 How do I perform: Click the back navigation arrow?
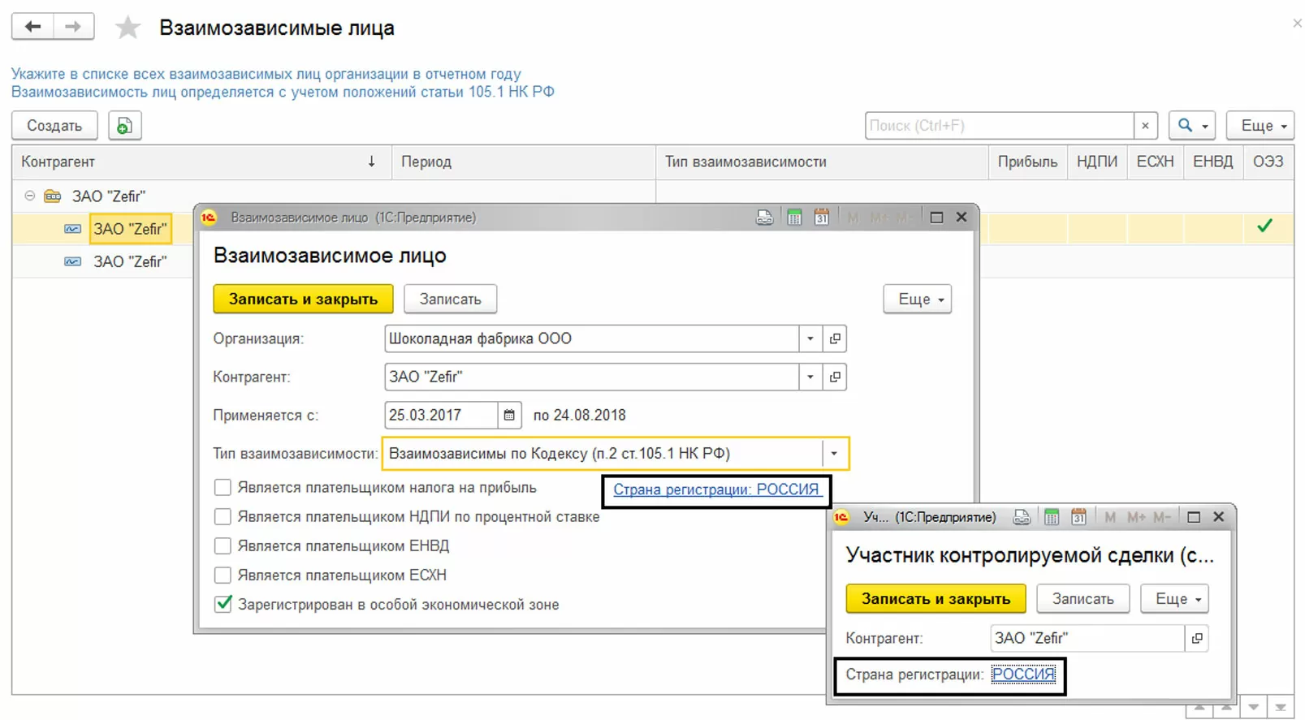pos(32,27)
